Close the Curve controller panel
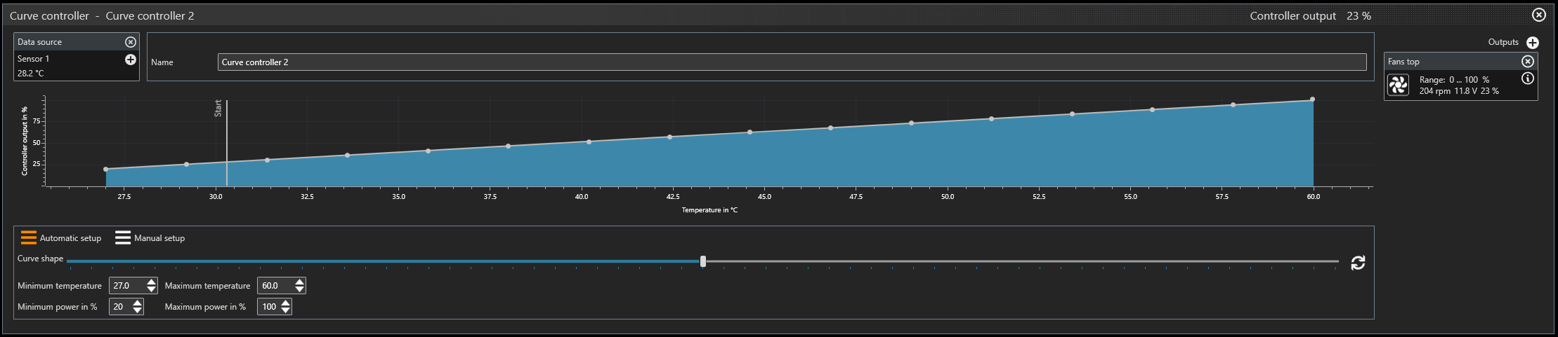1558x337 pixels. [1538, 15]
